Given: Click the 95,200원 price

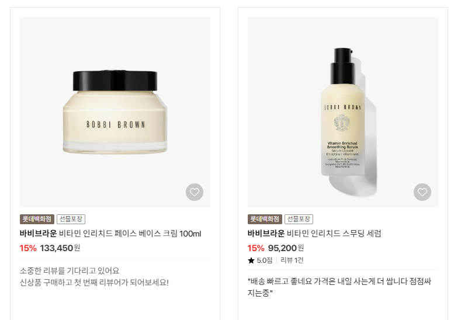Looking at the screenshot, I should pyautogui.click(x=286, y=248).
